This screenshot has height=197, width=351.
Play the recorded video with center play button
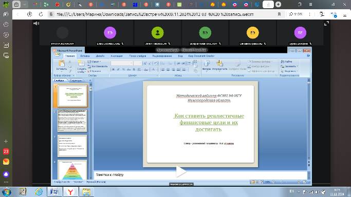coord(181,171)
